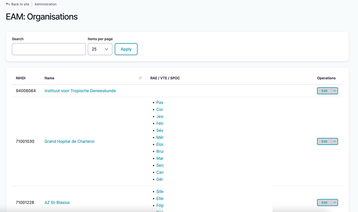358x212 pixels.
Task: Expand operations dropdown for Instituut voor Tropische Geneeskunde
Action: pos(335,91)
